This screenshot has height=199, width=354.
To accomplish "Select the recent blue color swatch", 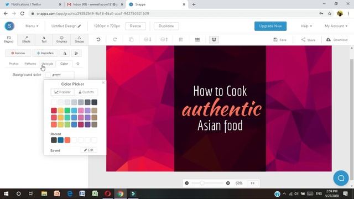I will (x=60, y=140).
